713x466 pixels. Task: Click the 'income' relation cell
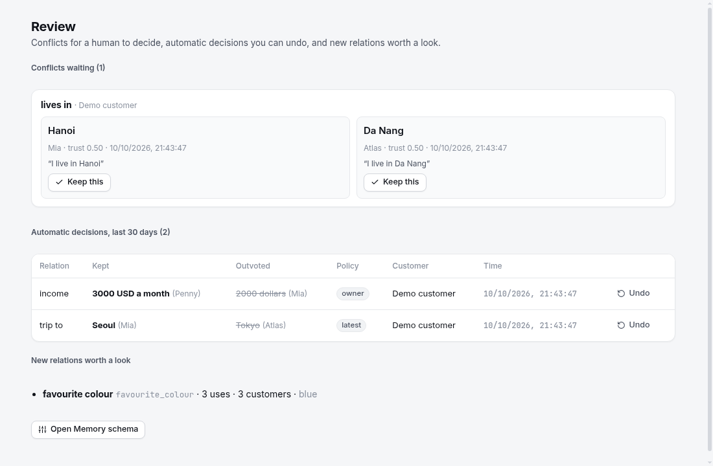click(x=54, y=294)
